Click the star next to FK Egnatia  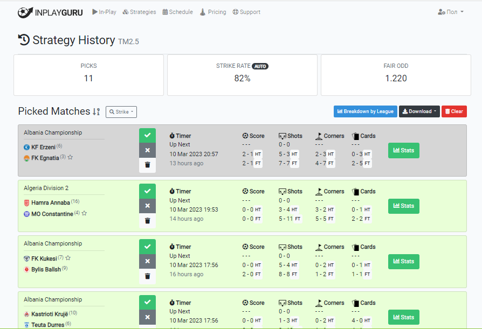tap(70, 158)
